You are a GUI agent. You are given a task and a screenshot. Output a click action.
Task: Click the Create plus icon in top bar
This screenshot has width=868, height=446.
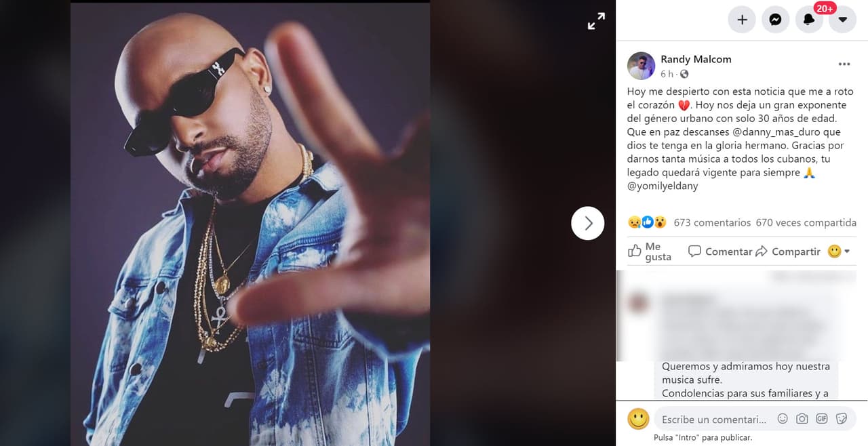pyautogui.click(x=741, y=19)
